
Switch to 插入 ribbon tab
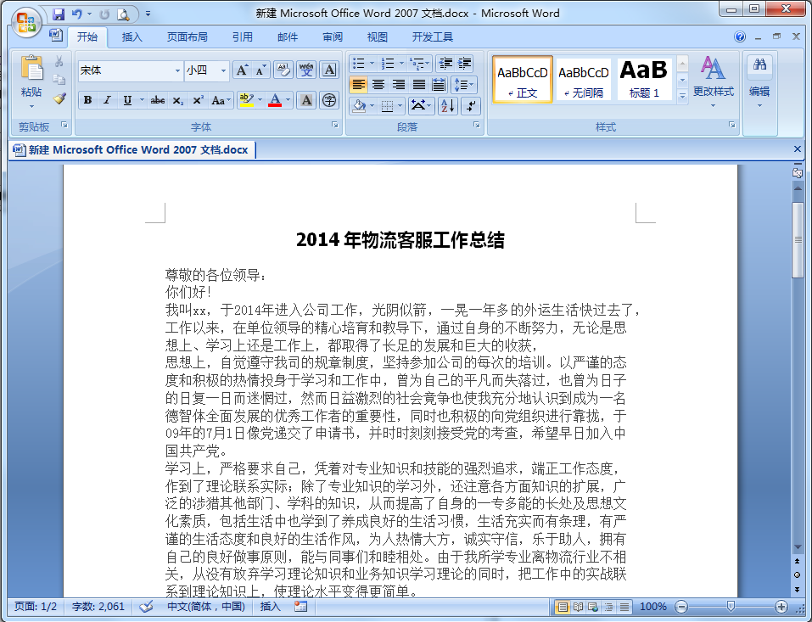point(132,36)
